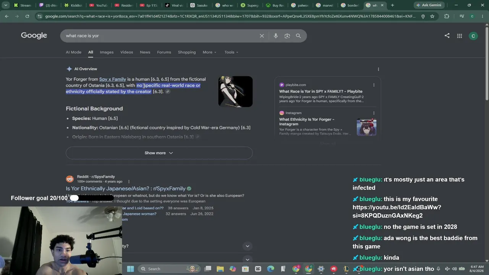Switch to the Sasuke browser tab
The width and height of the screenshot is (489, 275).
point(199,5)
